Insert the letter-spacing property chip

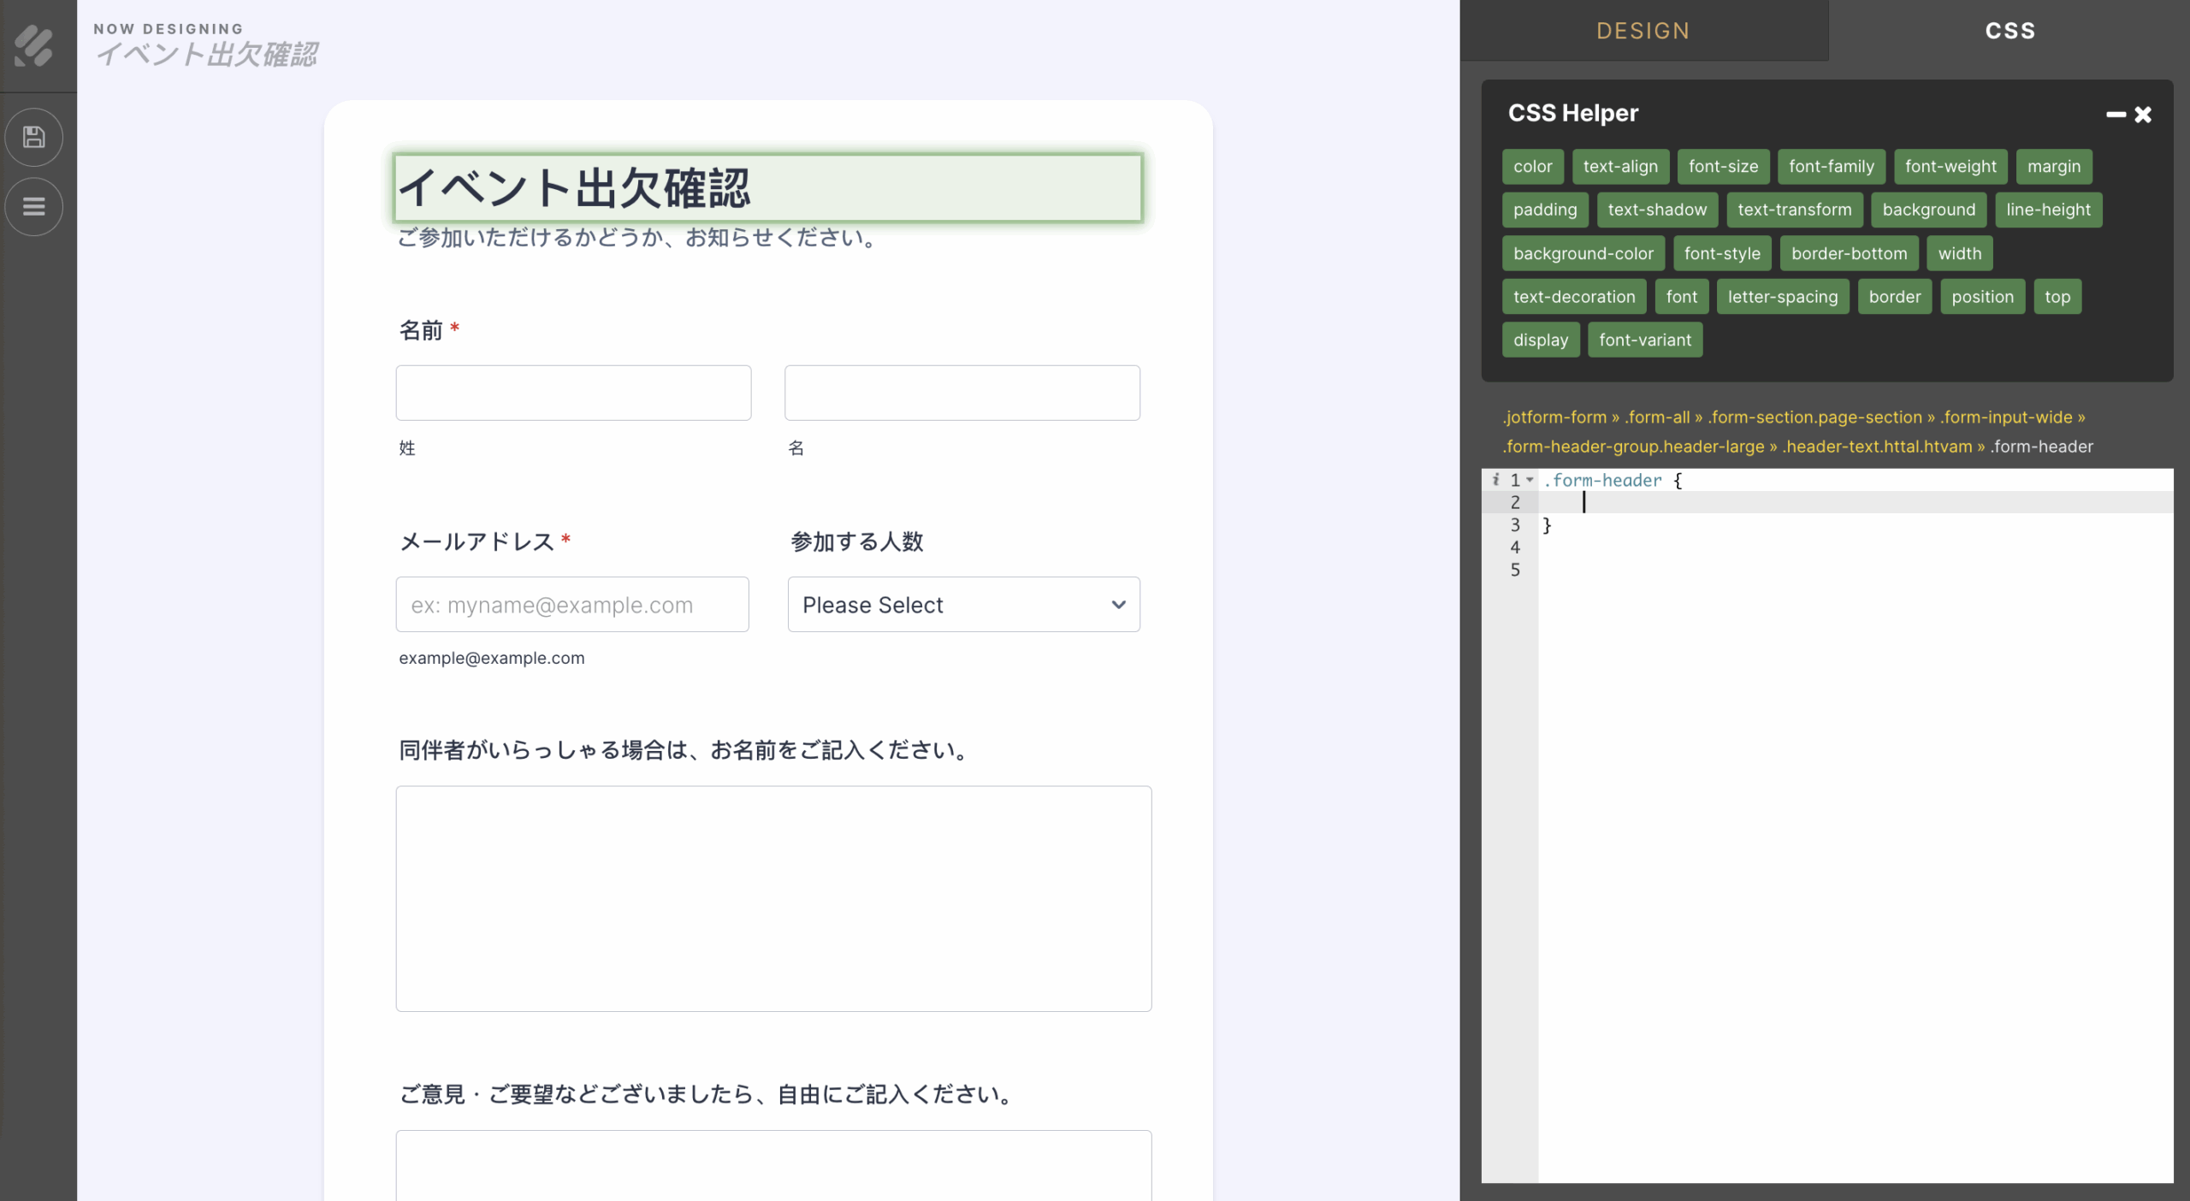click(1782, 297)
